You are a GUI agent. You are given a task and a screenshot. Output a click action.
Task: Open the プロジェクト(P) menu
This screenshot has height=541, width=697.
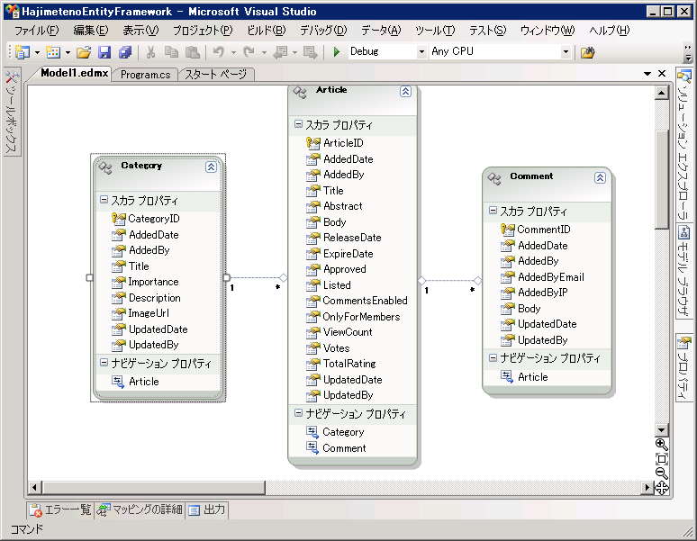tap(203, 31)
